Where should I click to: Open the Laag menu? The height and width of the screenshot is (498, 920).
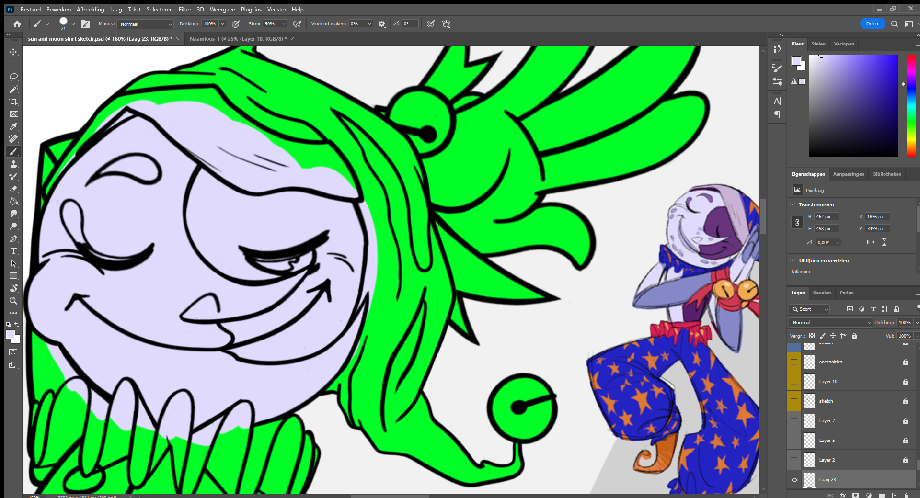(x=116, y=10)
